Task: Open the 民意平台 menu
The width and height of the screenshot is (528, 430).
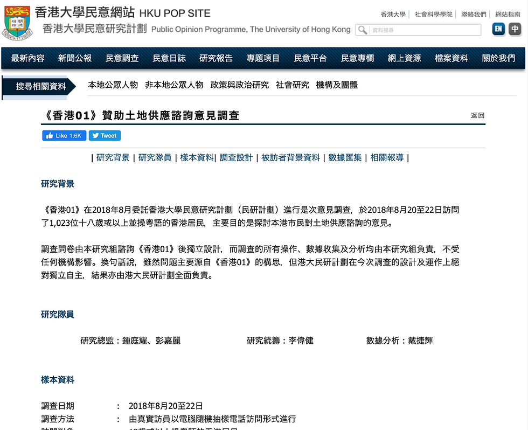Action: point(310,58)
